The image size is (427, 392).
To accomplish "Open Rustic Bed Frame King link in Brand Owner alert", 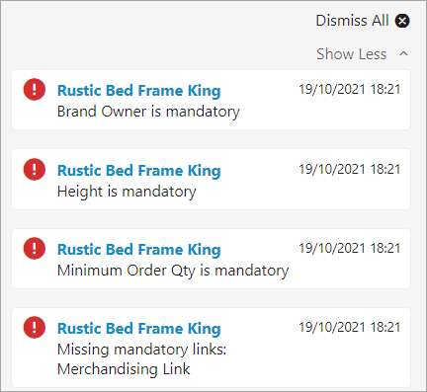I will pos(138,91).
